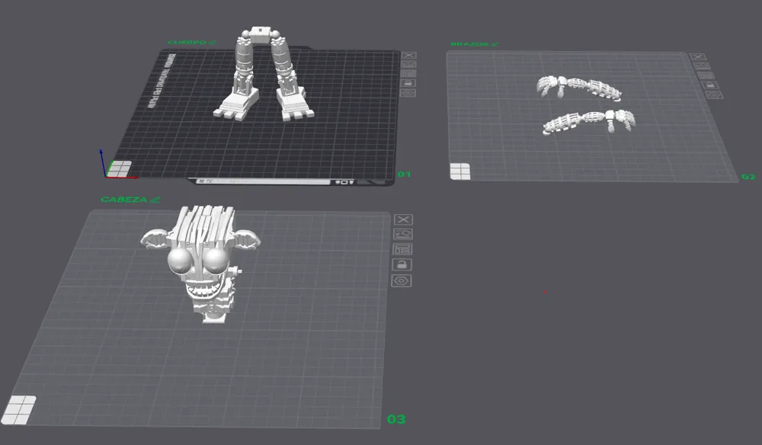
Task: Lock the CUERPO plate
Action: (x=409, y=83)
